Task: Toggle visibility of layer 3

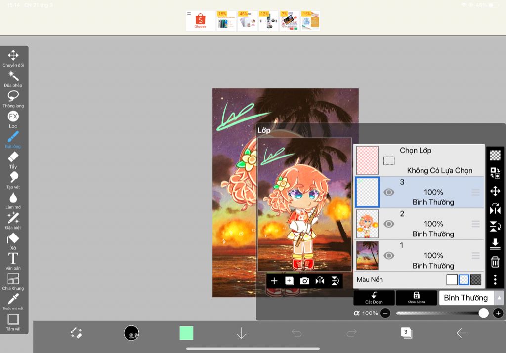Action: coord(389,192)
